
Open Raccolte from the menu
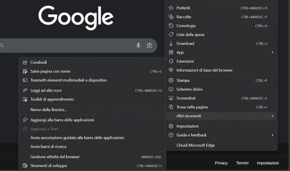221,17
